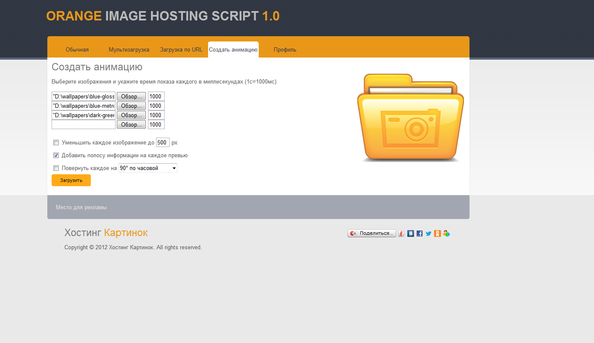
Task: Click the Создать анимацию page heading
Action: coord(97,67)
